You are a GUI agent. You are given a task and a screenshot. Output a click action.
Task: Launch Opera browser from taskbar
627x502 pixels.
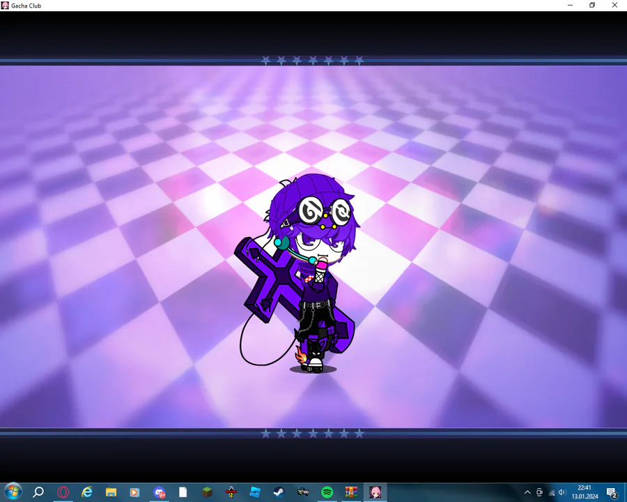tap(63, 492)
